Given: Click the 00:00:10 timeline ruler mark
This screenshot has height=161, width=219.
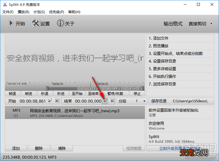Looking at the screenshot, I should coord(58,84).
